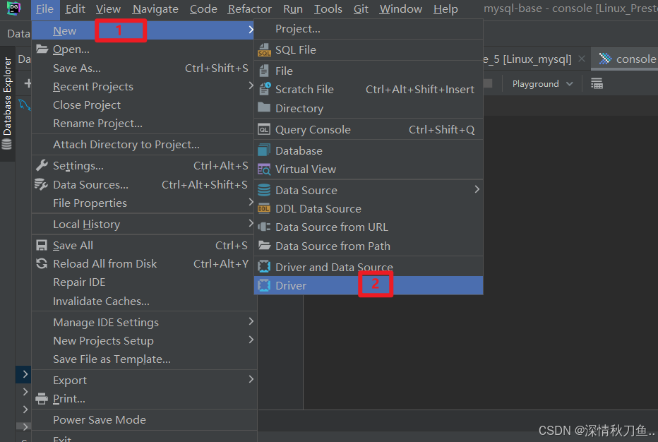Screen dimensions: 658x442
Task: Select Save File as Template...
Action: pyautogui.click(x=143, y=359)
